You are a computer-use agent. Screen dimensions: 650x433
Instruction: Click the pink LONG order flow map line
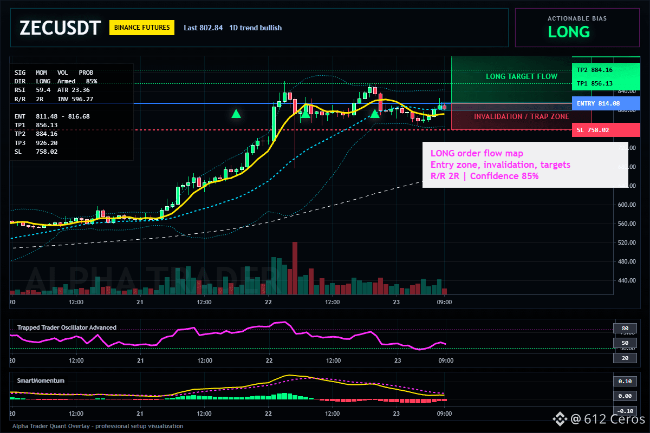[x=477, y=154]
